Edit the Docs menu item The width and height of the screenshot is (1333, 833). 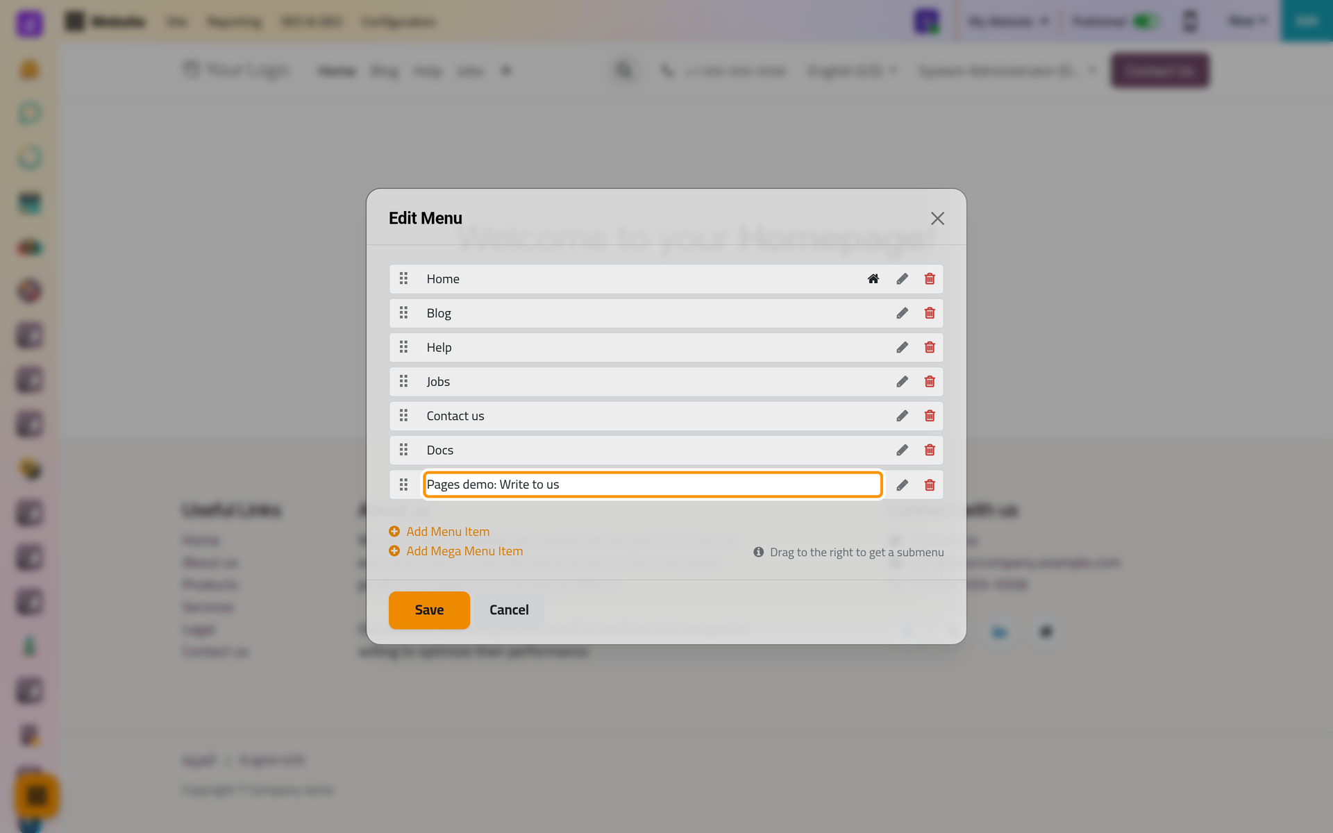[902, 450]
